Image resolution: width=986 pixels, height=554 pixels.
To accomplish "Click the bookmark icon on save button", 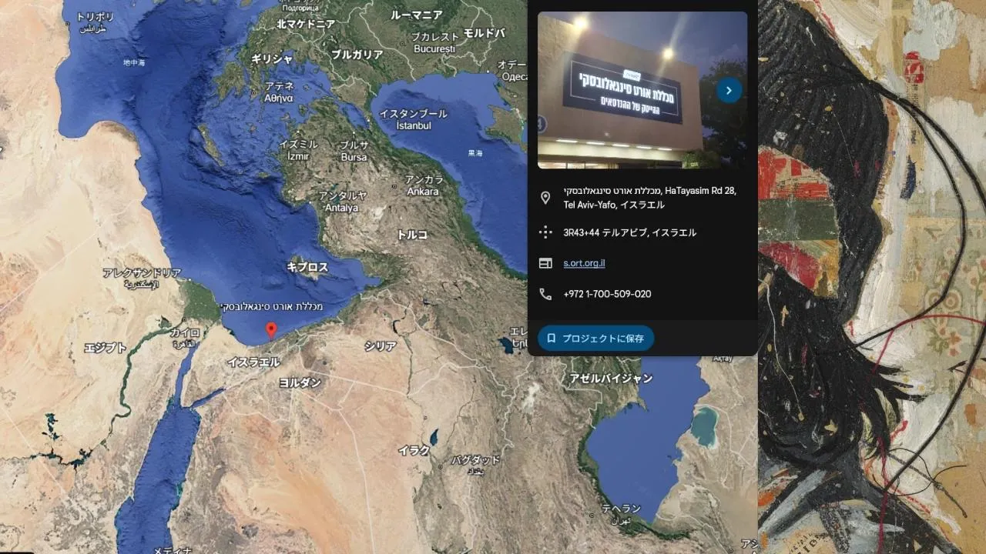I will tap(552, 338).
